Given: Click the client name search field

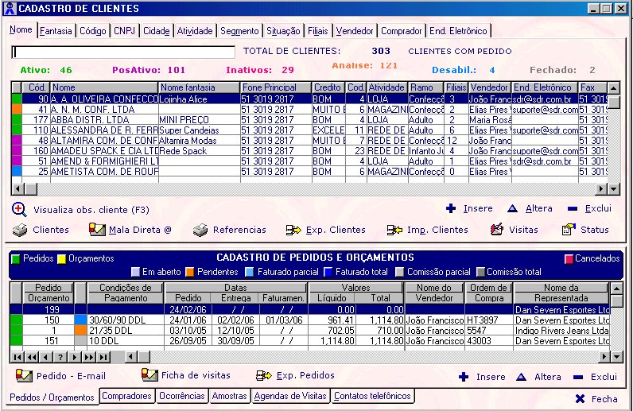Looking at the screenshot, I should (123, 52).
